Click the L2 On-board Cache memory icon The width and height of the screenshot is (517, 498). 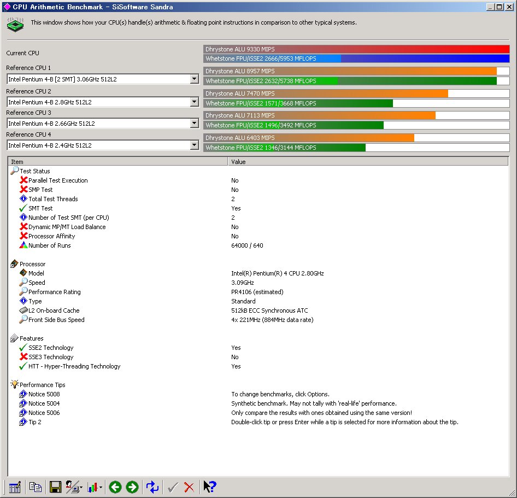(23, 310)
